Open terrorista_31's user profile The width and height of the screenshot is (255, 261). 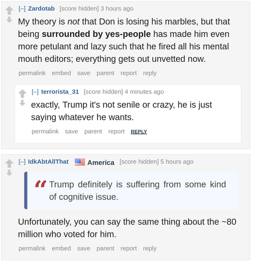60,92
